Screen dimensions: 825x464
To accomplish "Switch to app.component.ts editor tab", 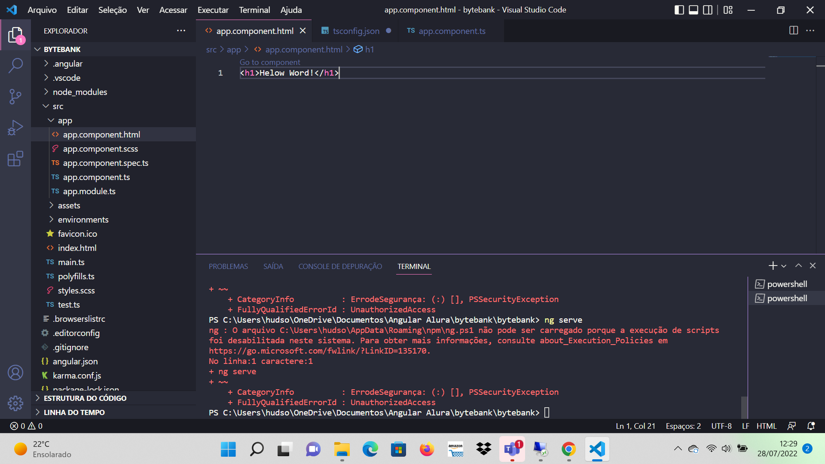I will coord(451,31).
